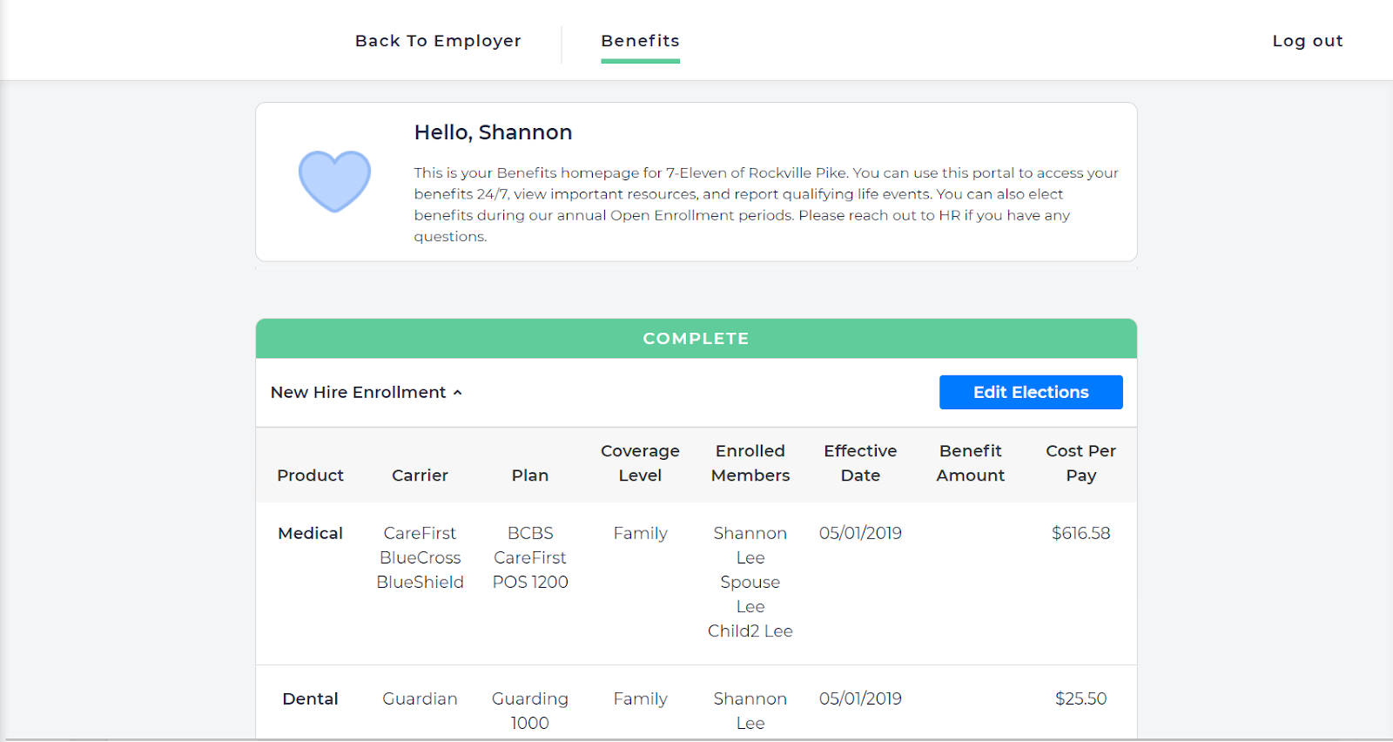Click the Guardian carrier for Dental
Viewport: 1393px width, 742px height.
pyautogui.click(x=420, y=698)
